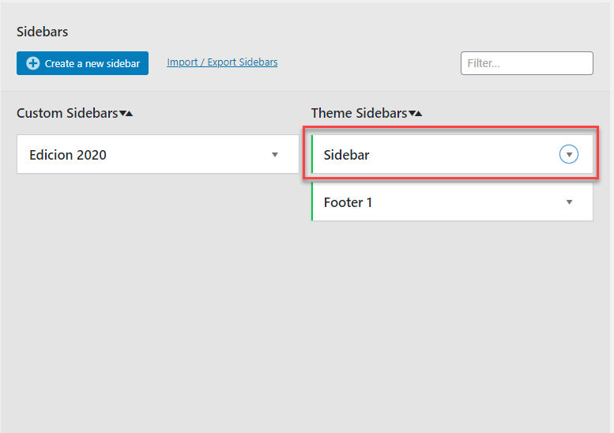The height and width of the screenshot is (433, 614).
Task: Expand the Footer 1 dropdown arrow
Action: (x=570, y=202)
